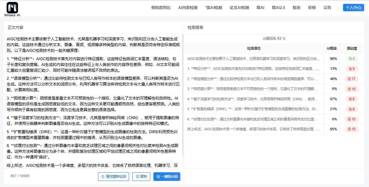Open 个人中心 with the green button
This screenshot has height=187, width=369.
pyautogui.click(x=353, y=7)
